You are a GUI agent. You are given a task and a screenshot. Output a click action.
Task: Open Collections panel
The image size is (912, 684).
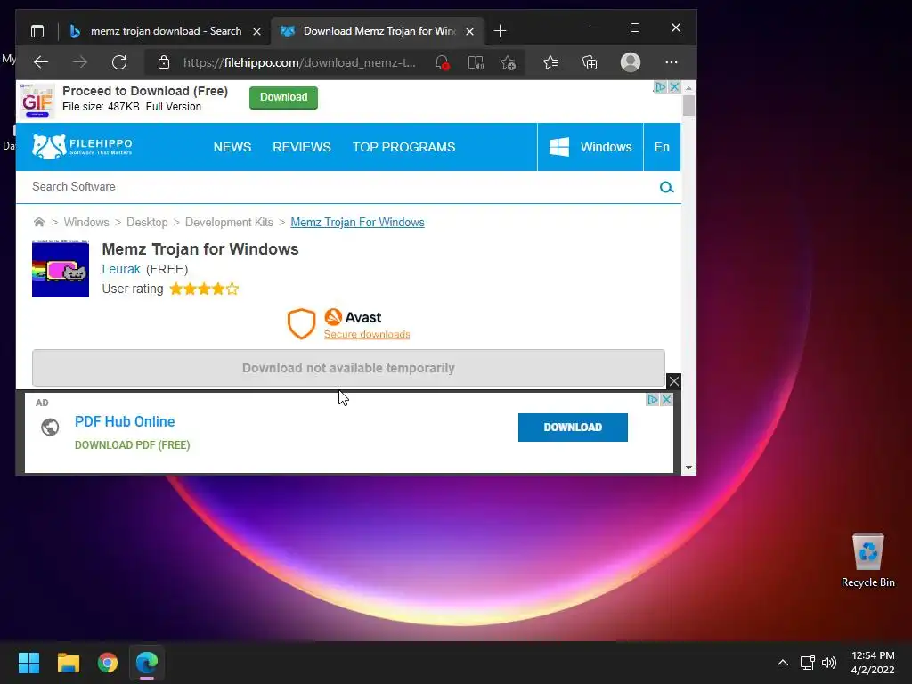[x=590, y=62]
